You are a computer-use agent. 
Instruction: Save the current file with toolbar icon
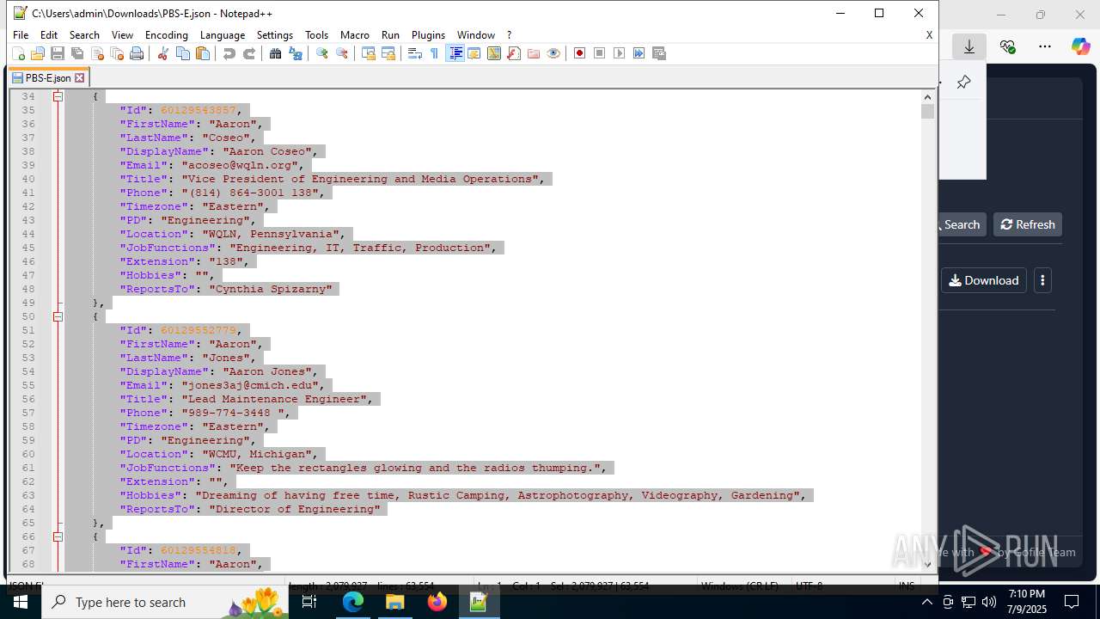pos(58,53)
